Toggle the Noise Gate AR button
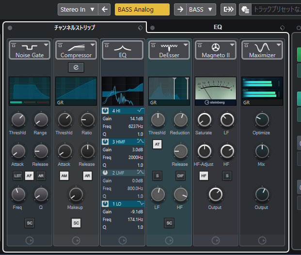The image size is (301, 255). [x=41, y=175]
